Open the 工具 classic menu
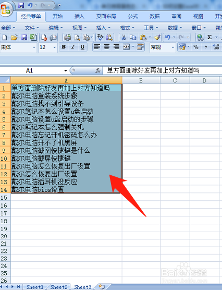The width and height of the screenshot is (222, 290). (151, 28)
